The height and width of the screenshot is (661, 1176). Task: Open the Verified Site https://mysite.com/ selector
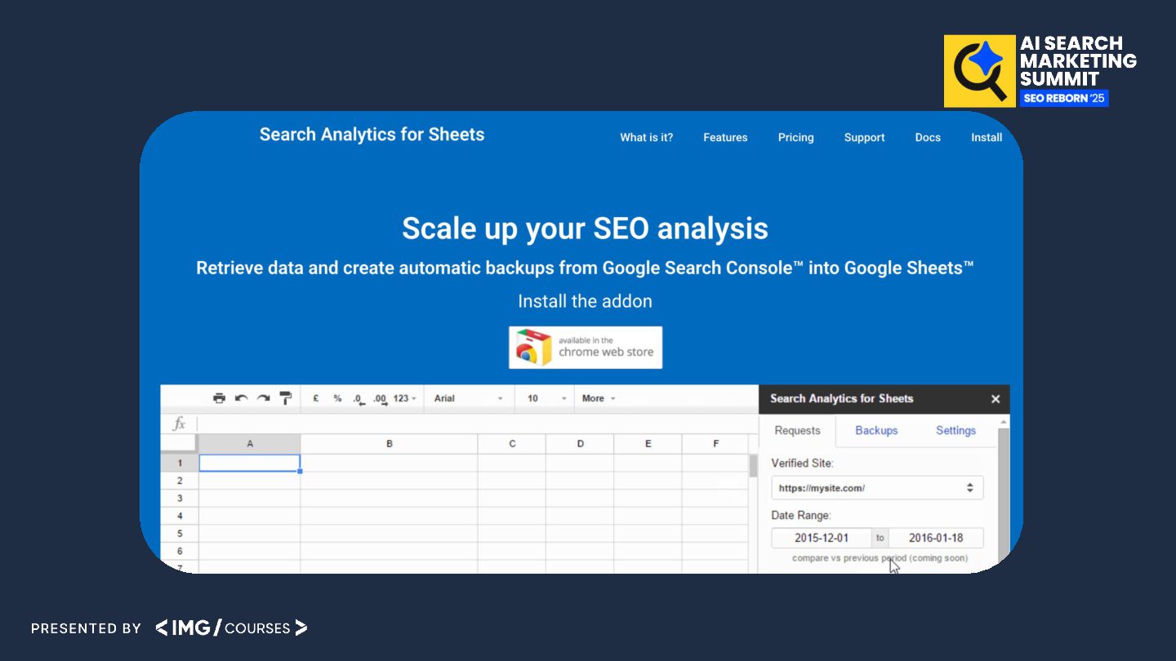tap(877, 488)
